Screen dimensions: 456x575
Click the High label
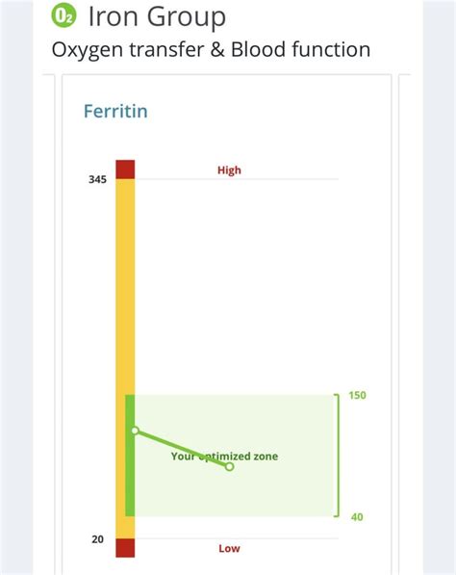(x=229, y=170)
